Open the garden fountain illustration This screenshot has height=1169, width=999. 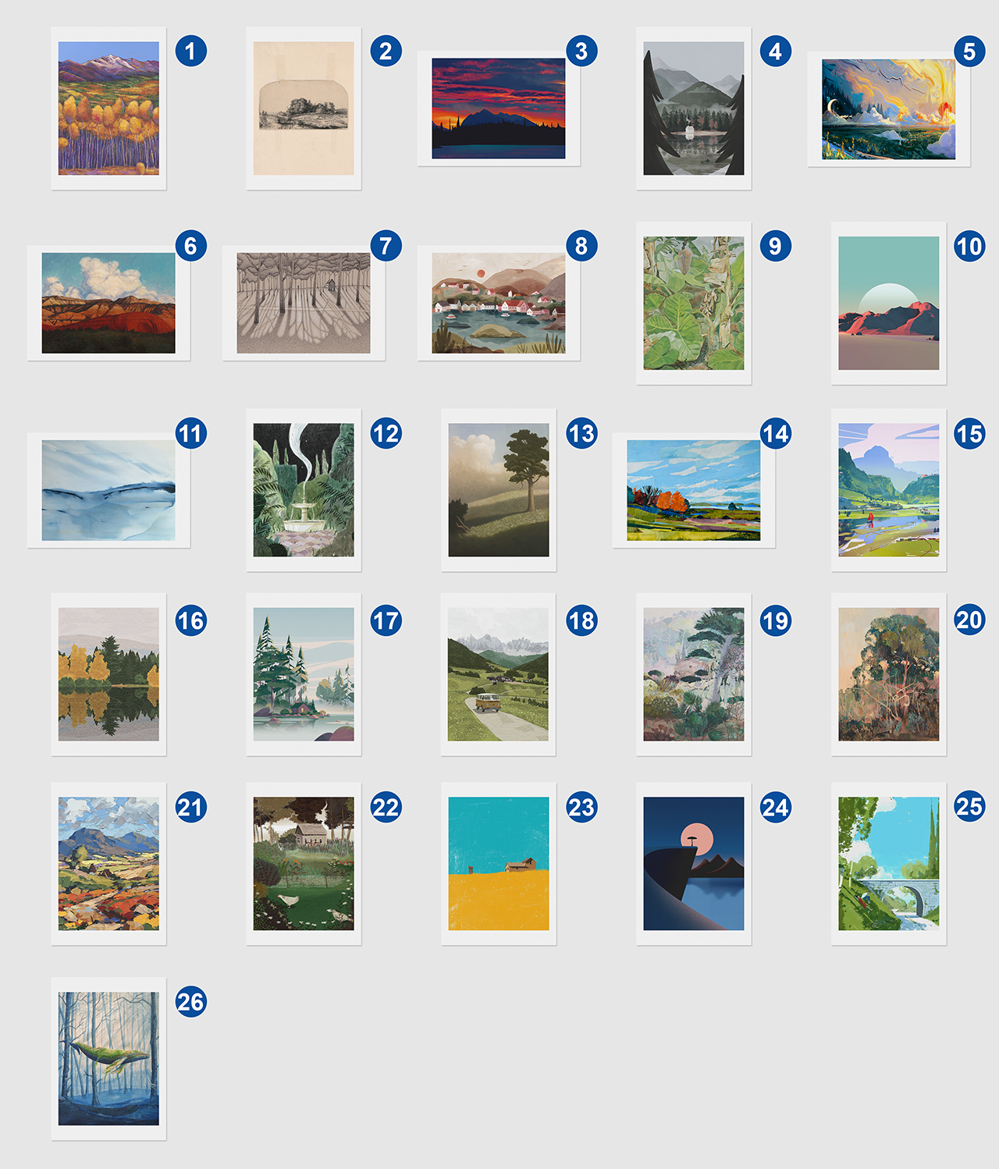click(x=304, y=490)
